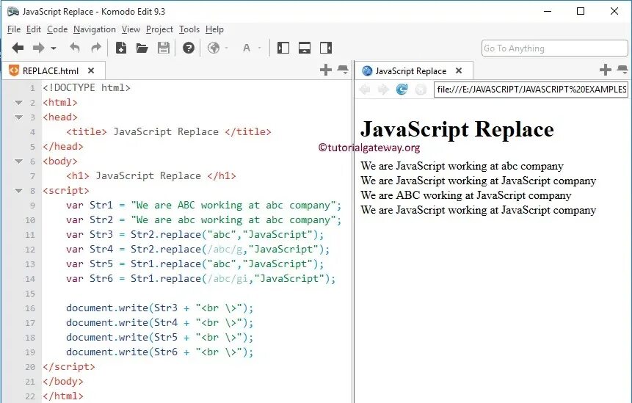Expand the browser preview dropdown arrow
Screen dimensions: 632x403
227,48
